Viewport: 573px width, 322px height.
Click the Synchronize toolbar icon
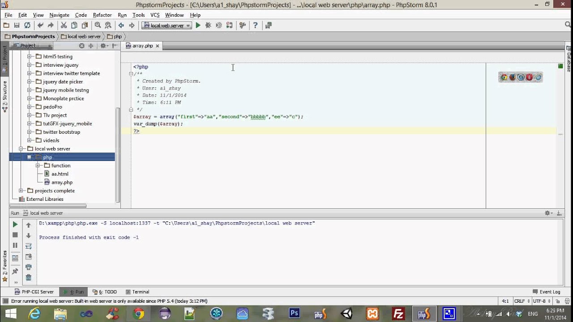[x=27, y=25]
